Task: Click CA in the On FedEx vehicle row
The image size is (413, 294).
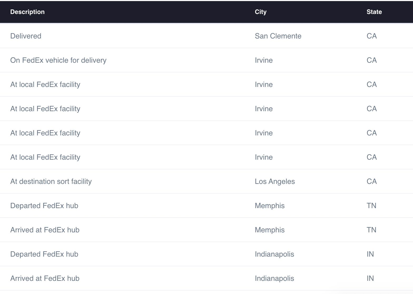Action: (x=371, y=60)
